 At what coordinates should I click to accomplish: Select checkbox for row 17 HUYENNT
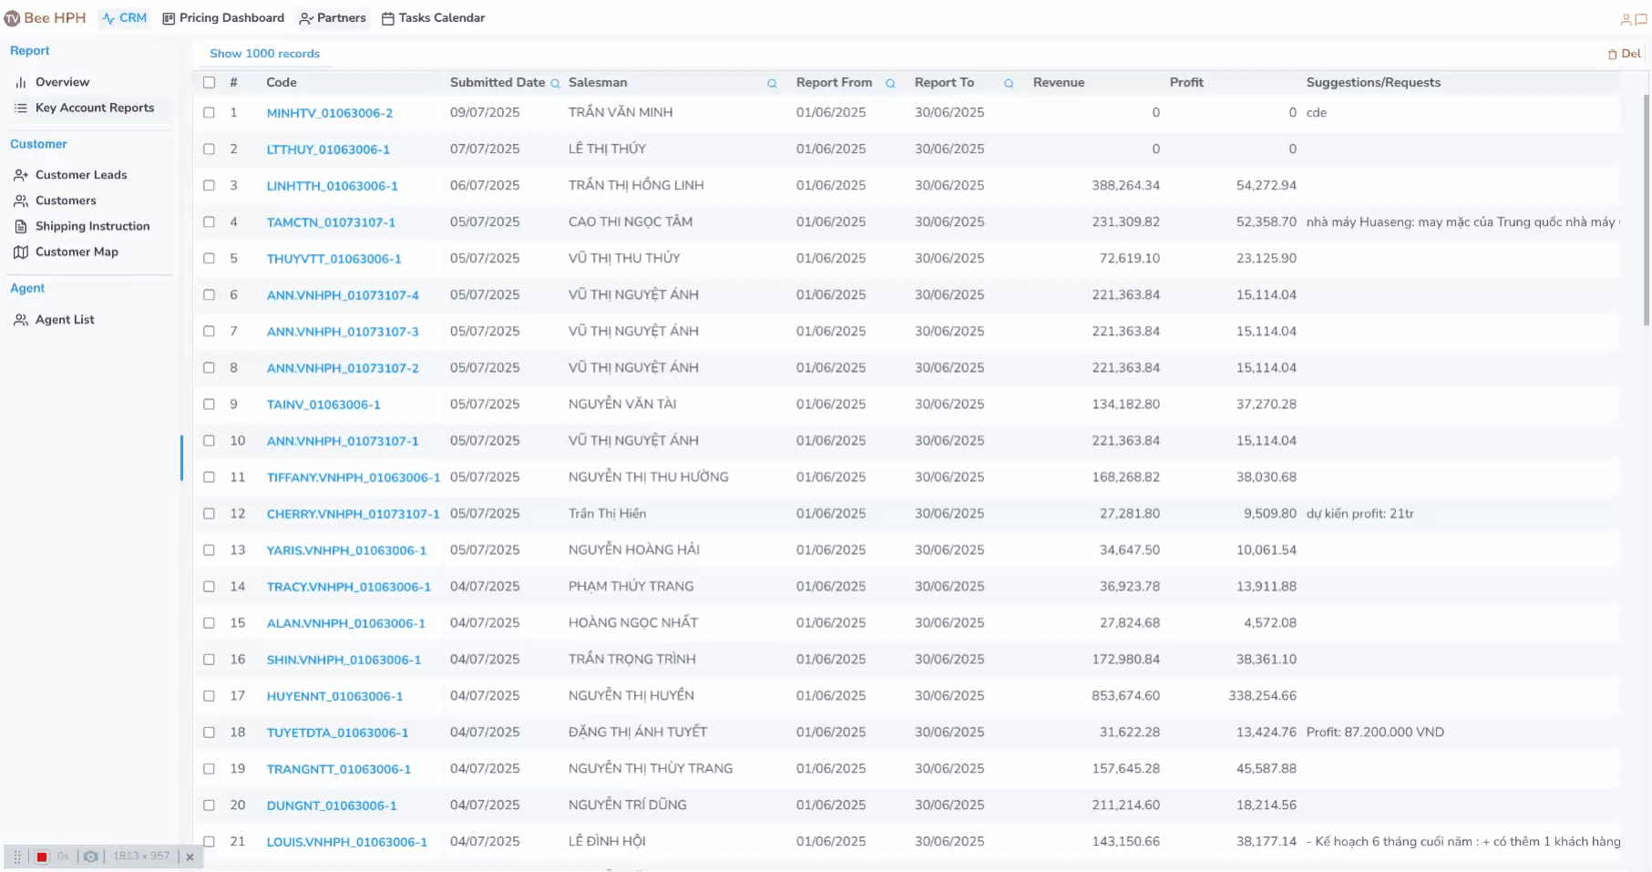point(210,696)
